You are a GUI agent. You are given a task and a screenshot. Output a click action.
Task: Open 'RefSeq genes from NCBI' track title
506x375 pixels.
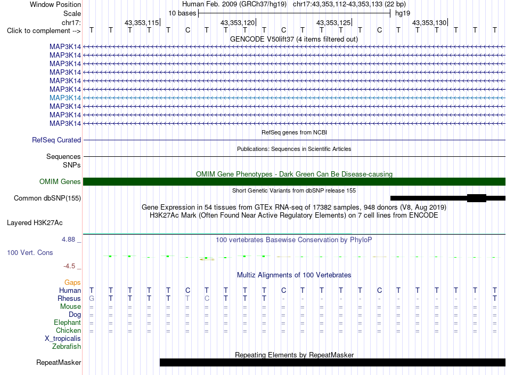[294, 132]
